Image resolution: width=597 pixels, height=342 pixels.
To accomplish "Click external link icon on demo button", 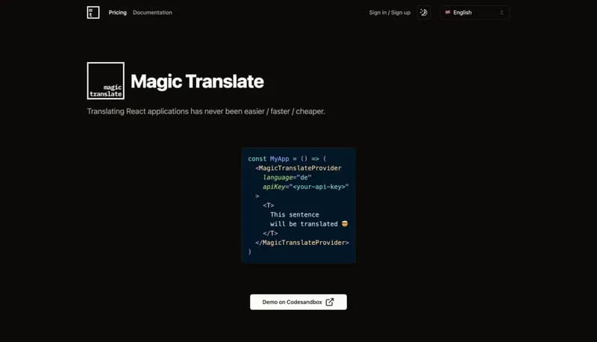I will click(x=330, y=302).
